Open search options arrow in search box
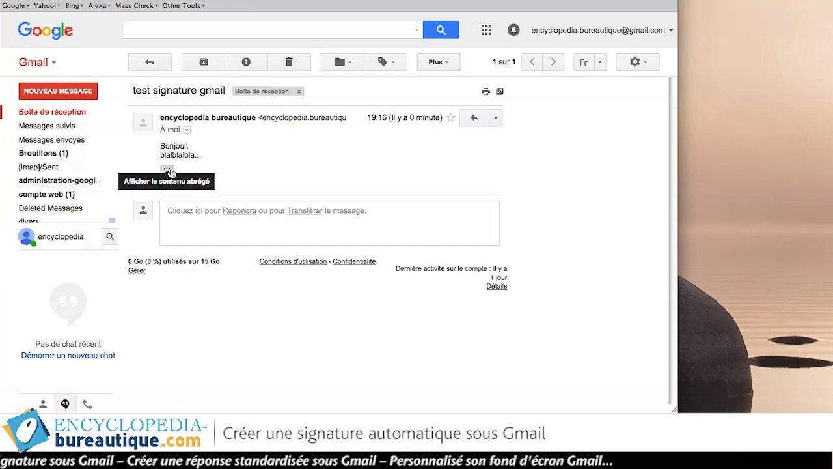This screenshot has height=469, width=833. 417,30
